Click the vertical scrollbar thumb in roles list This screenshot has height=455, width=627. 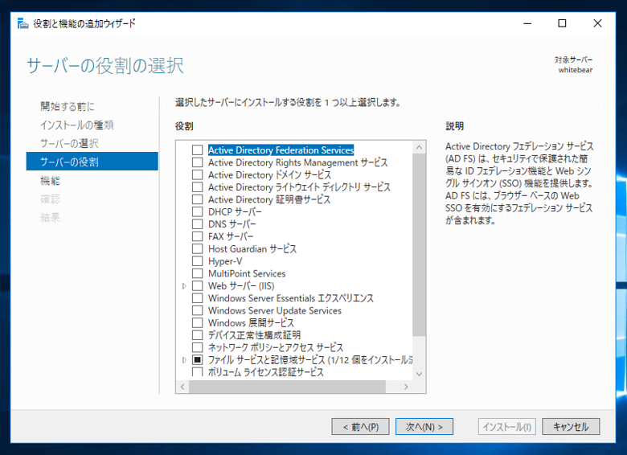click(x=419, y=244)
